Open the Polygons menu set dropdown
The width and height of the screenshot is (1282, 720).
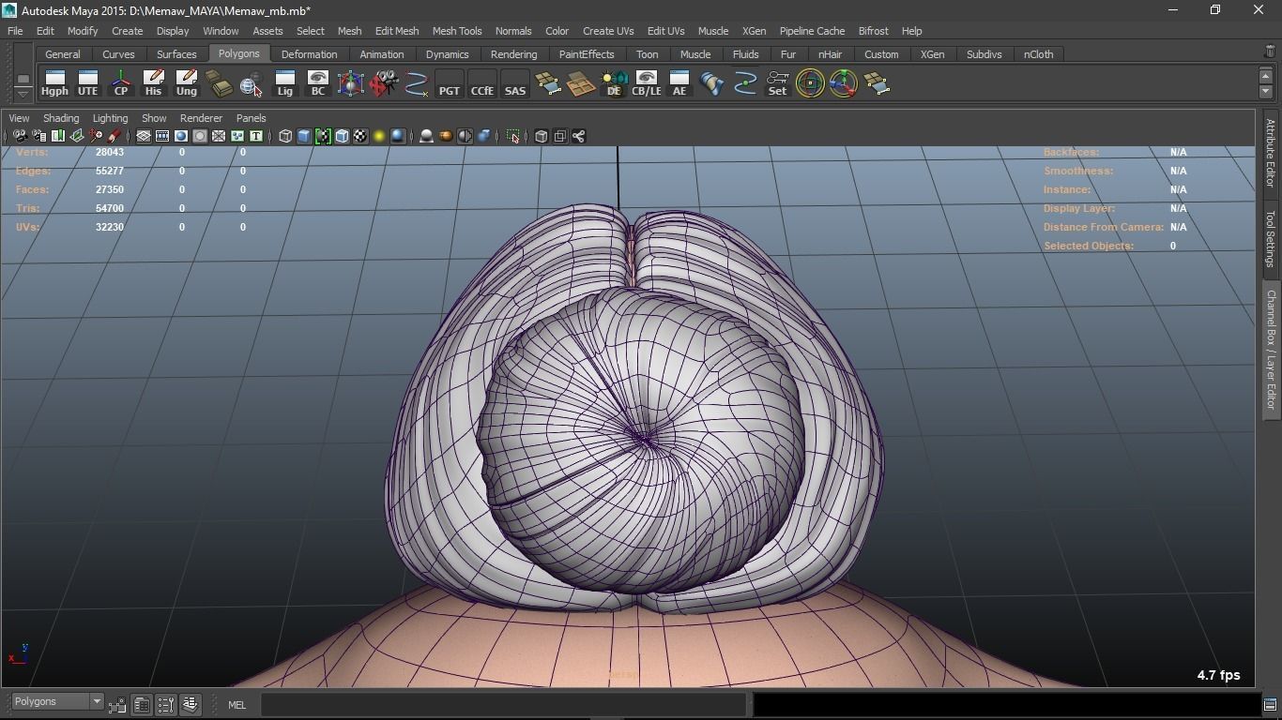pyautogui.click(x=57, y=701)
